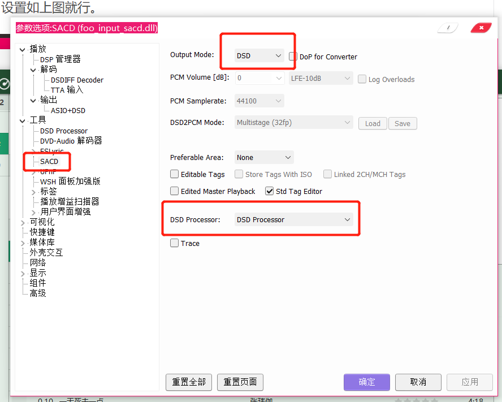Open DSD Processor settings in sidebar

click(63, 131)
